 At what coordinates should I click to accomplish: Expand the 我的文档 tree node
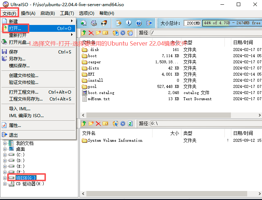[5, 143]
